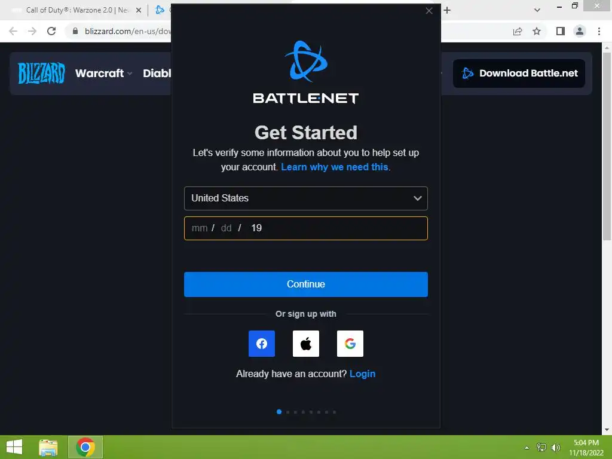Screen dimensions: 612x459
Task: Close the Battle.net signup dialog
Action: tap(429, 11)
